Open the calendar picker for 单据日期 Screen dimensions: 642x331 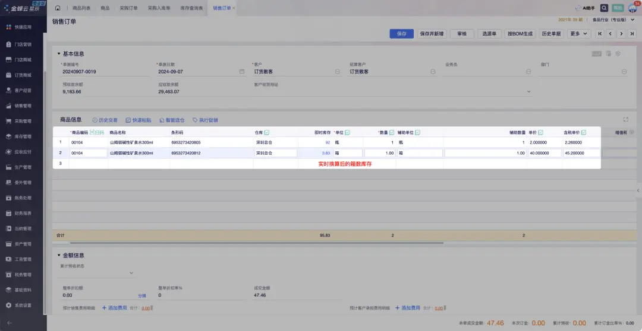click(242, 72)
